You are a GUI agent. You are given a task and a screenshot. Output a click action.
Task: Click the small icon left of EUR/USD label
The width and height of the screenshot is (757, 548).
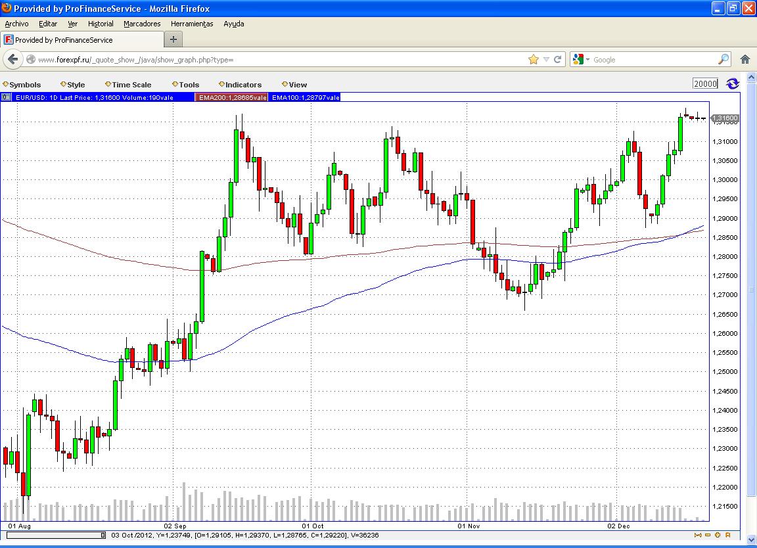click(6, 97)
